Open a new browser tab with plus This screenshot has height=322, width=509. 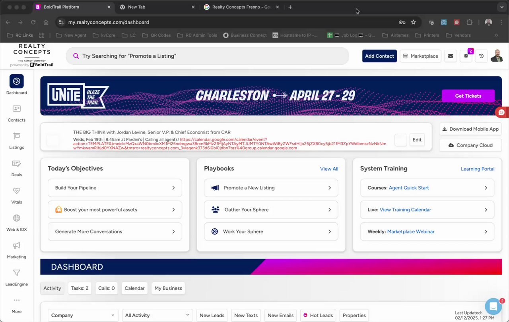290,7
